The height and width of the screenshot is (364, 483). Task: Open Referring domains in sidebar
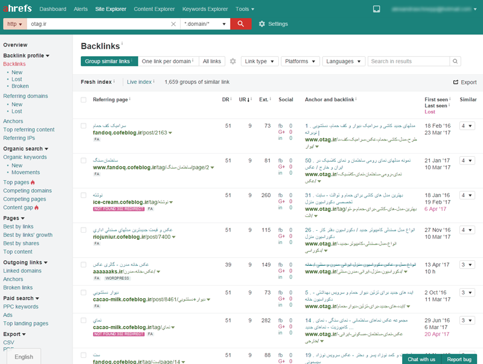(x=25, y=96)
